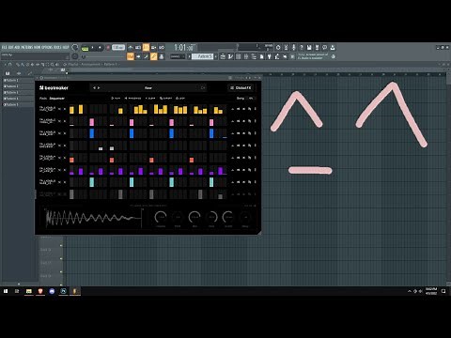The image size is (451, 338).
Task: Click the system tray volume icon
Action: click(x=421, y=291)
